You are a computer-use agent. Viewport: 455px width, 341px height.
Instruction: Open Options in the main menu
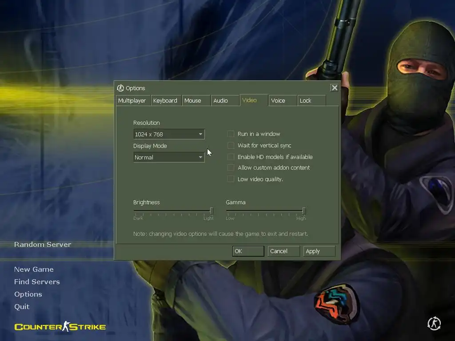pos(28,294)
